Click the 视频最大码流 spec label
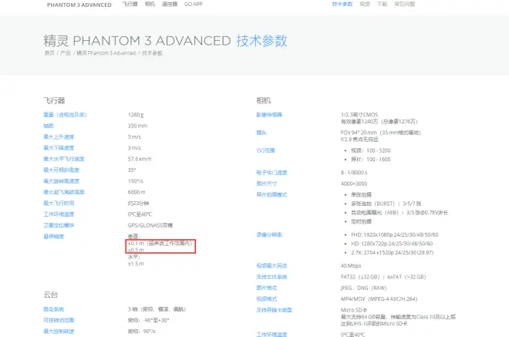This screenshot has width=509, height=337. pyautogui.click(x=271, y=265)
